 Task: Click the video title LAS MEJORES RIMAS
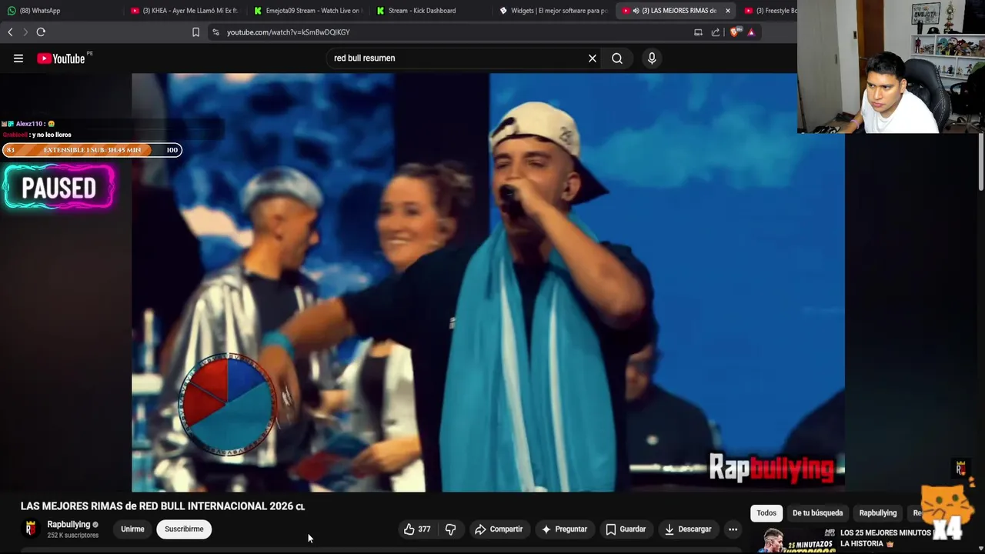163,506
